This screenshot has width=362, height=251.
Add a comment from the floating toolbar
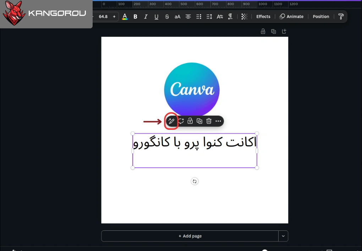tap(181, 121)
